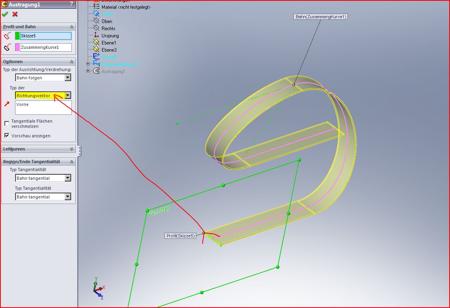Viewport: 450px width, 308px height.
Task: Uncheck Vorschau anzeigen
Action: pos(7,135)
